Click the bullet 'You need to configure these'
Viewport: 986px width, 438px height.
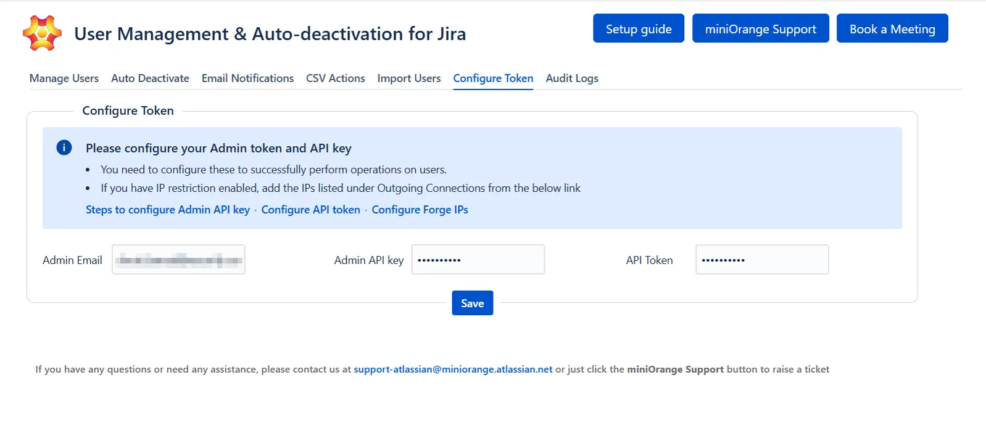pos(274,170)
